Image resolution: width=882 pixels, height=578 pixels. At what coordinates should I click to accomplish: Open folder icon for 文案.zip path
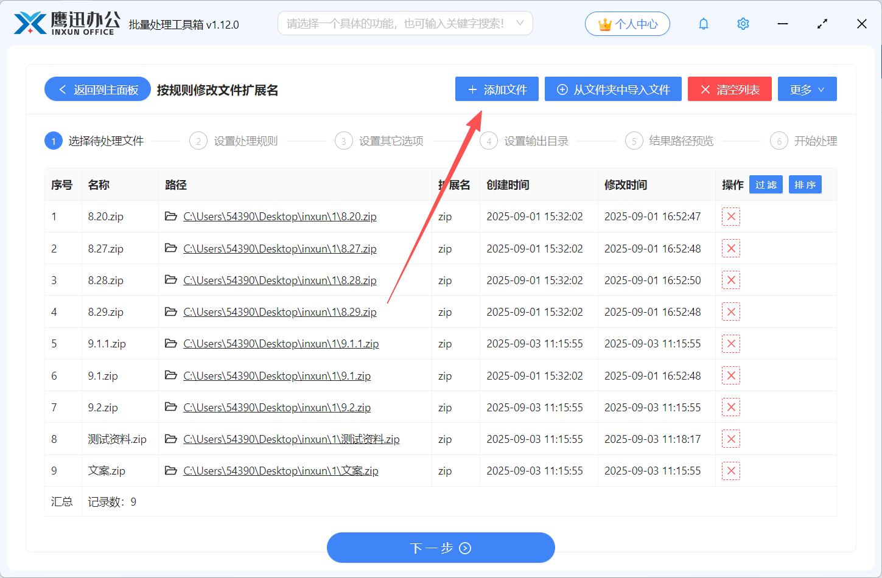[171, 470]
